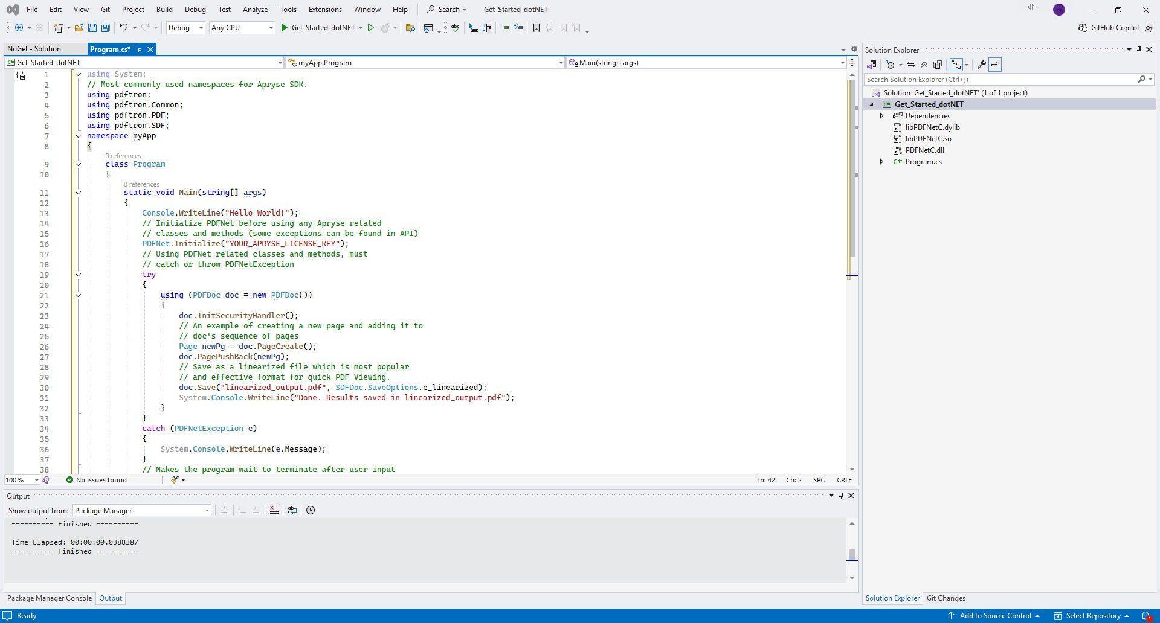Start debugging Get_Started_dotNET with green arrow

point(283,28)
